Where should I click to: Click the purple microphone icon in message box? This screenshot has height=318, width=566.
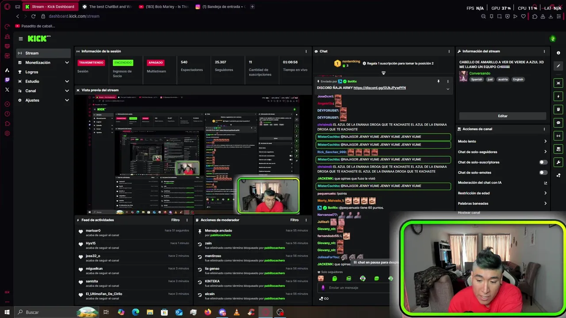[323, 288]
